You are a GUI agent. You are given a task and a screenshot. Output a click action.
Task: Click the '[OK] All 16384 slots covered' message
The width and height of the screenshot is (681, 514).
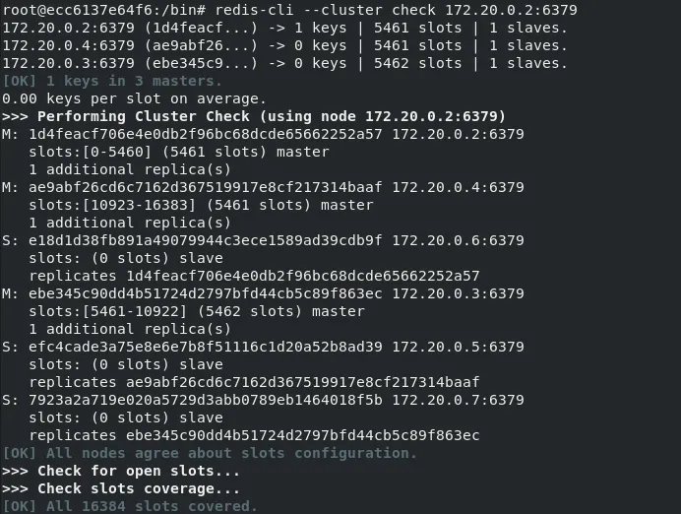tap(130, 506)
